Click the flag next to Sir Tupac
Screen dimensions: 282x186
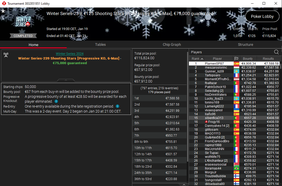pyautogui.click(x=236, y=153)
